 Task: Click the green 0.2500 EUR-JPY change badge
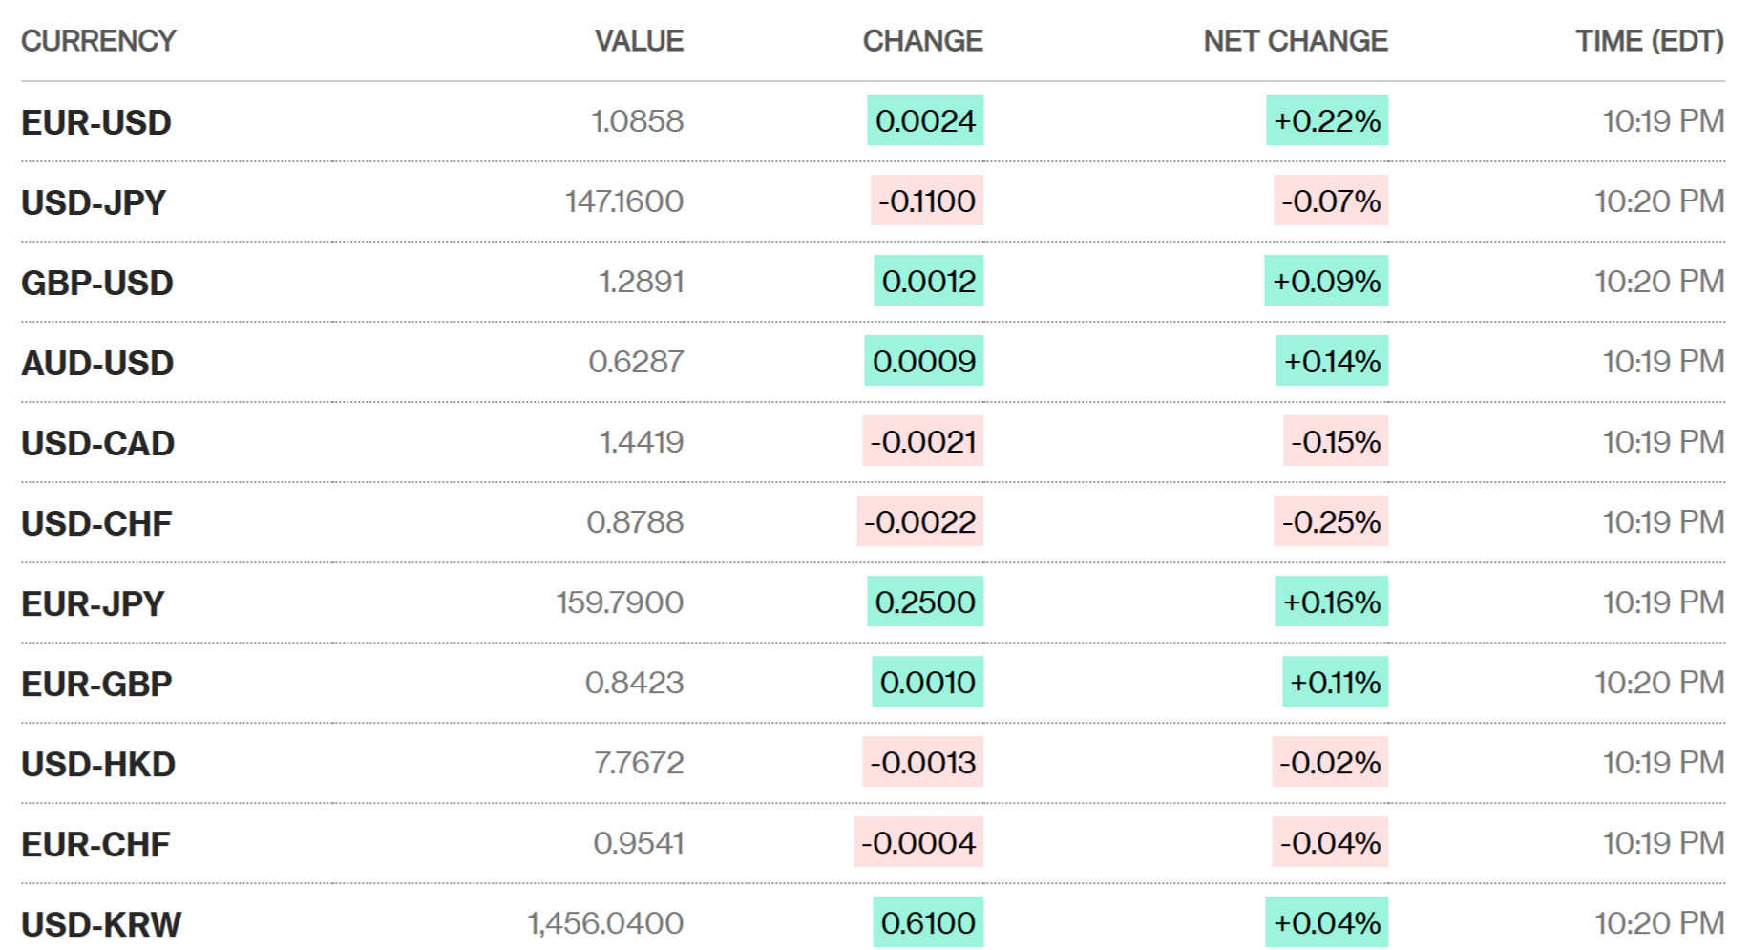(x=924, y=602)
